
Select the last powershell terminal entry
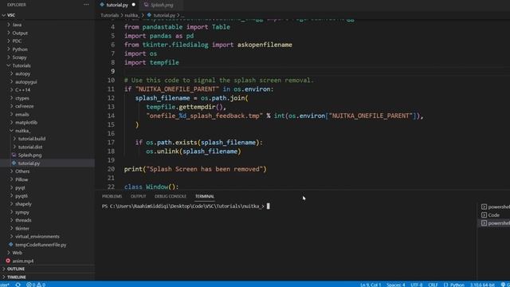click(496, 223)
